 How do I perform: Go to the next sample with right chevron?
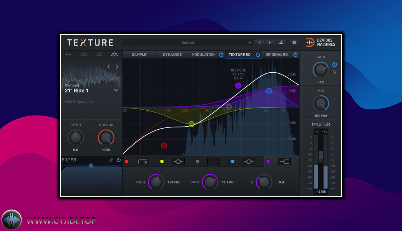coord(117,67)
